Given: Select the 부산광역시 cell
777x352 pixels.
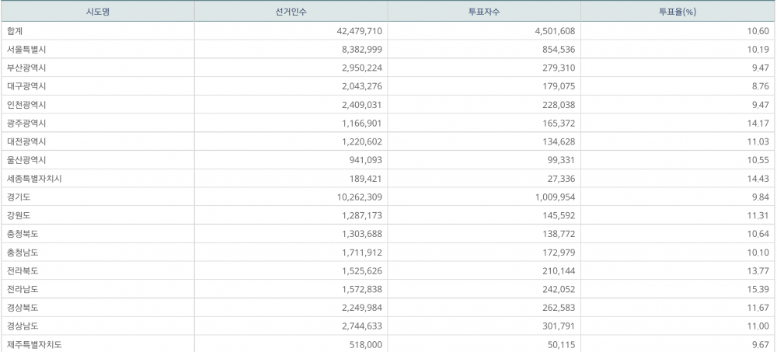Looking at the screenshot, I should pos(26,68).
